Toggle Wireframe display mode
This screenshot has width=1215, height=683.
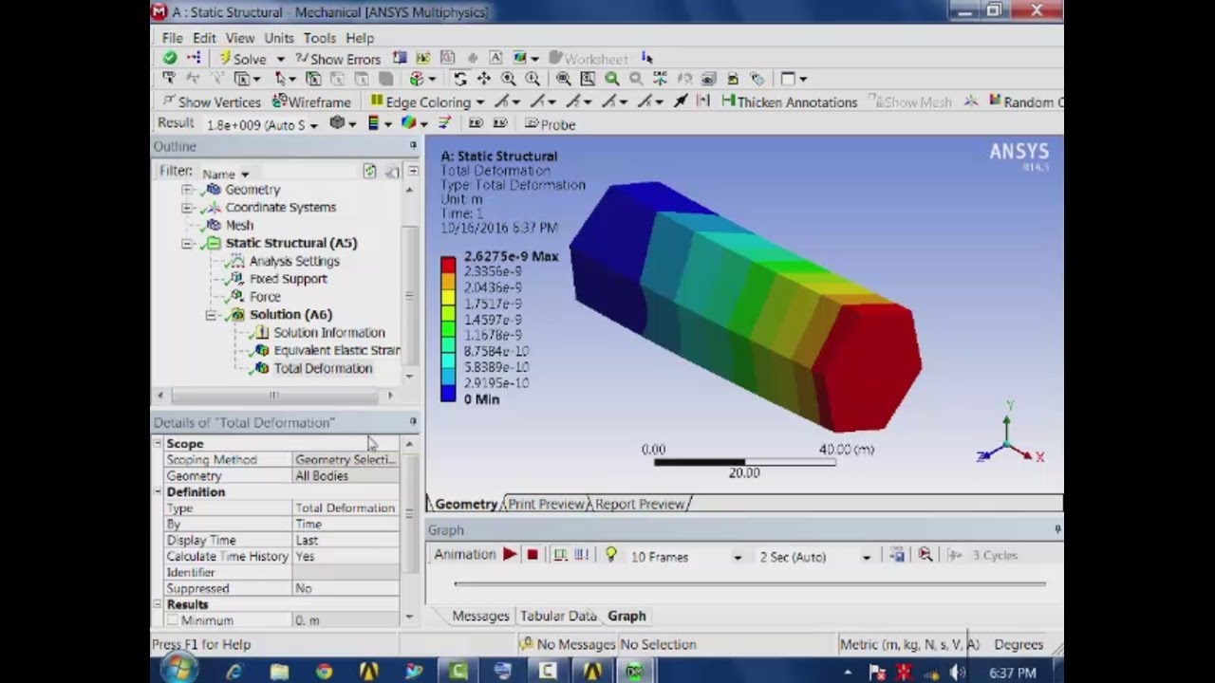[x=311, y=102]
